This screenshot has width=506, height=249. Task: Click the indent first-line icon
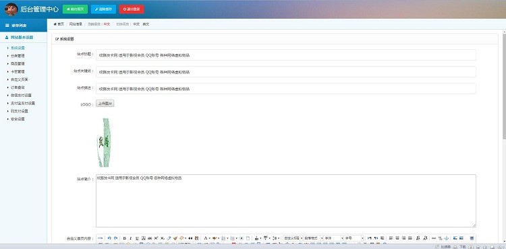(382, 238)
